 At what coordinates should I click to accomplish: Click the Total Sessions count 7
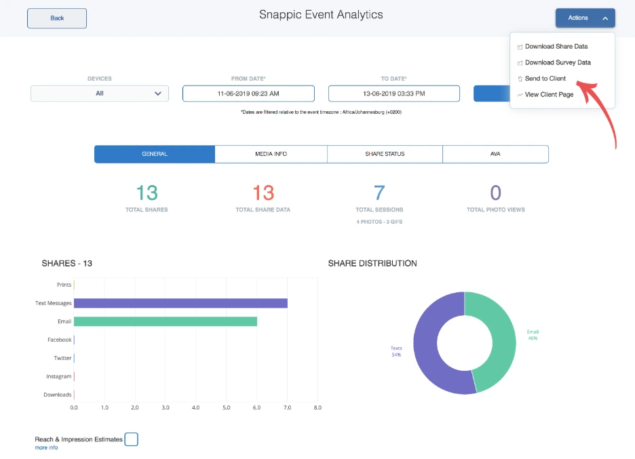tap(379, 193)
